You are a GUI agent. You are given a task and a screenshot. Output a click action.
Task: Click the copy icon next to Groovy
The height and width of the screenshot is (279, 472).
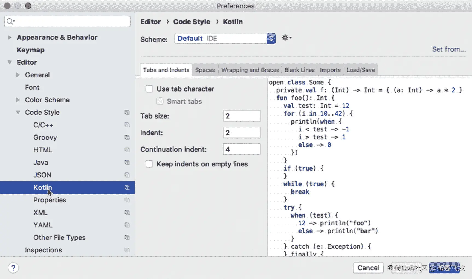coord(127,137)
